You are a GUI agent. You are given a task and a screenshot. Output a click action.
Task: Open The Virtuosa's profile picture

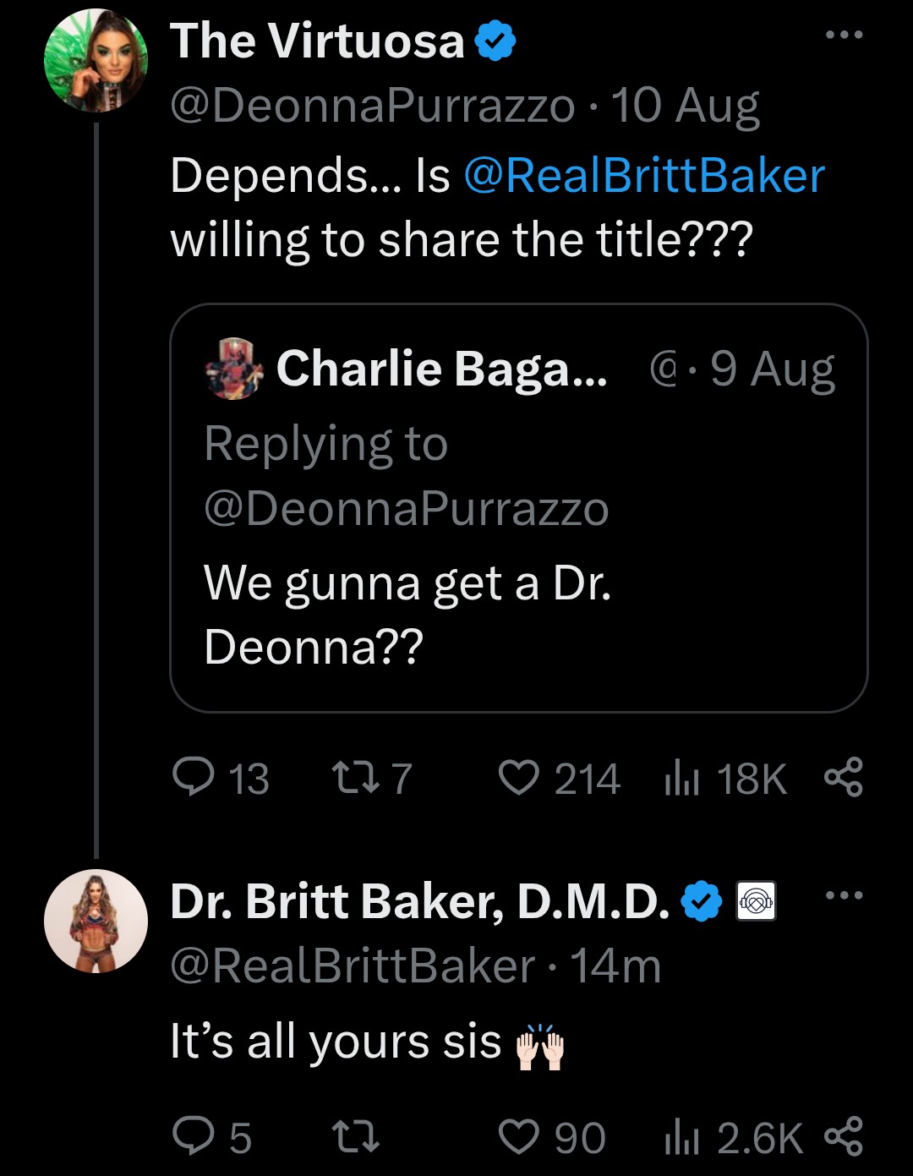[96, 61]
